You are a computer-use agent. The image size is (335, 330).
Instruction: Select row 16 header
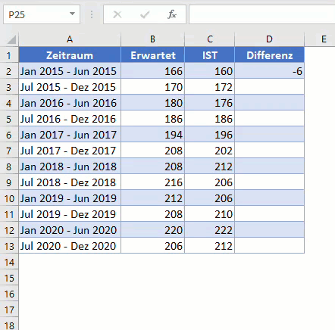(9, 294)
